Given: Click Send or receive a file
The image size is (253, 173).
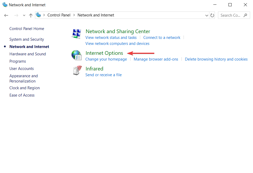Looking at the screenshot, I should click(x=103, y=75).
